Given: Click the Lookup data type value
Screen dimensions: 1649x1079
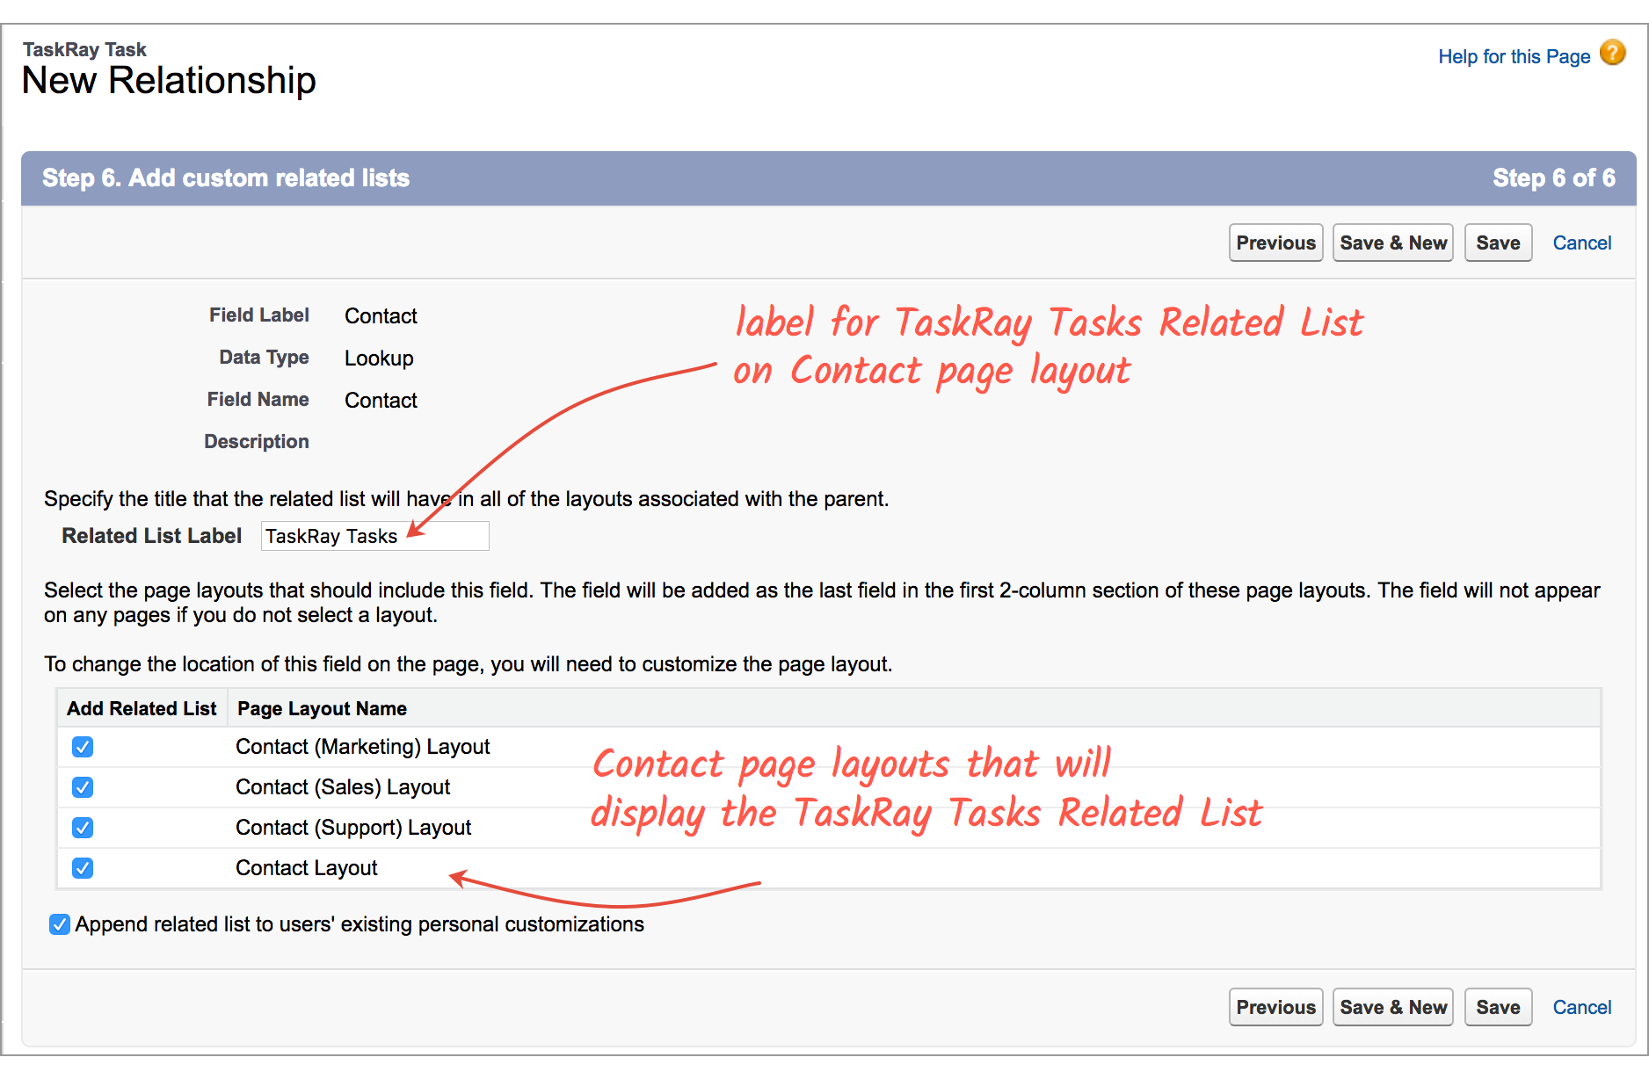Looking at the screenshot, I should [x=379, y=358].
